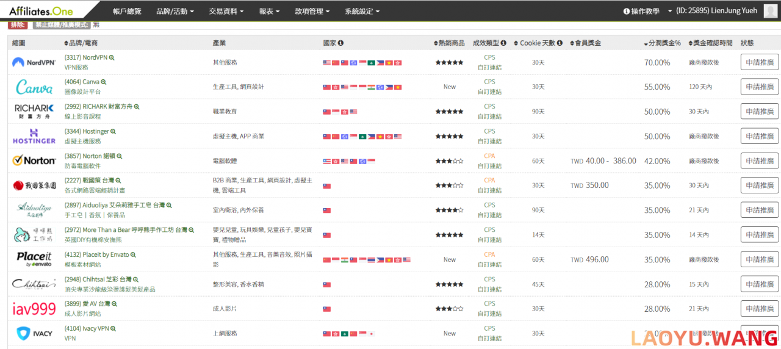Click the iav999 logo
781x349 pixels.
[x=34, y=309]
